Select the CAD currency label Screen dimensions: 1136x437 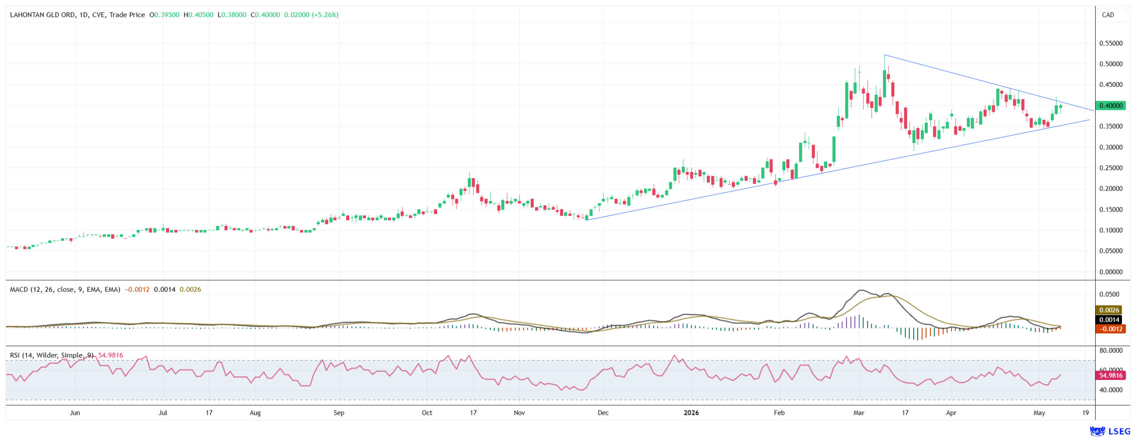(1108, 15)
